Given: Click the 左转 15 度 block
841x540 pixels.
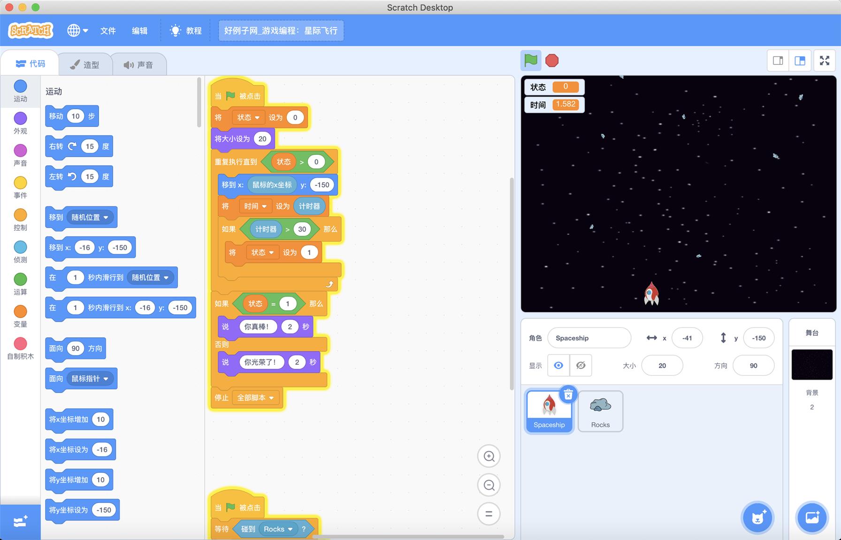Looking at the screenshot, I should 79,176.
